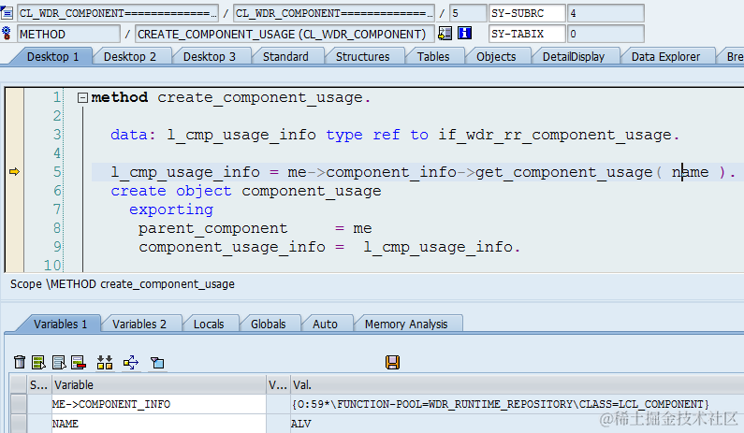Click the branching arrows toolbar icon

coord(131,362)
